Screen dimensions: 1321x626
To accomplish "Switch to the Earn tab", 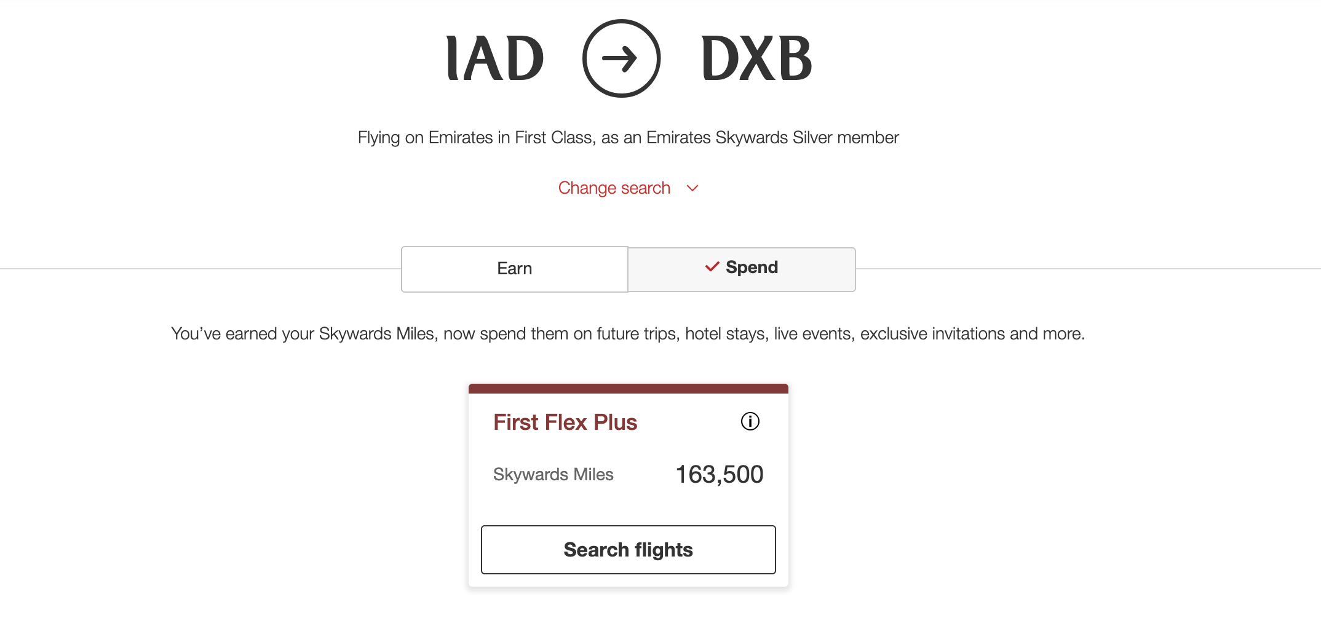I will (x=514, y=268).
